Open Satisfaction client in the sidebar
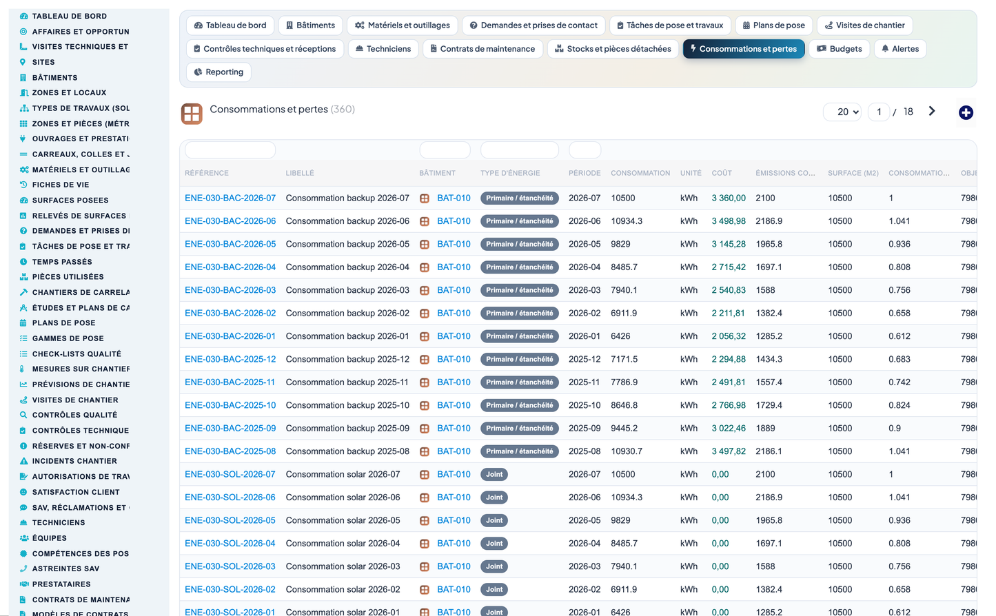 click(x=76, y=492)
